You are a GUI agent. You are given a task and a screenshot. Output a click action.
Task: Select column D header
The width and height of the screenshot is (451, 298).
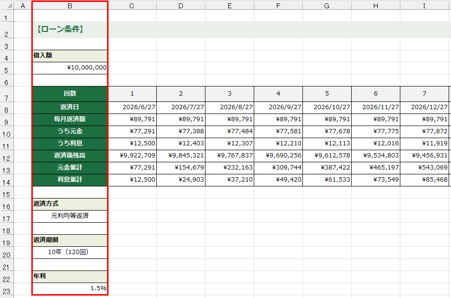click(x=181, y=5)
